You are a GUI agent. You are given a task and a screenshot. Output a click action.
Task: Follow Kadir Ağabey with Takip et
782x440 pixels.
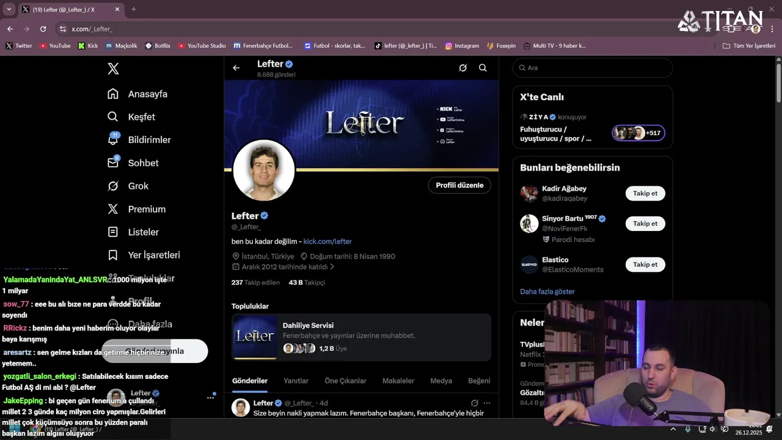click(x=645, y=193)
